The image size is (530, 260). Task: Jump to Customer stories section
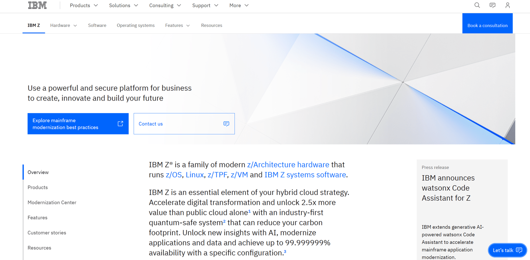[x=47, y=232]
